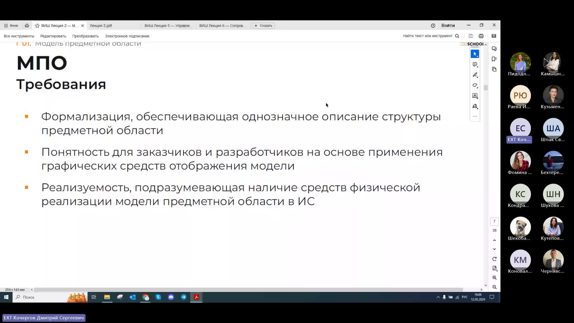Open Skype from the taskbar
574x323 pixels.
pyautogui.click(x=158, y=297)
